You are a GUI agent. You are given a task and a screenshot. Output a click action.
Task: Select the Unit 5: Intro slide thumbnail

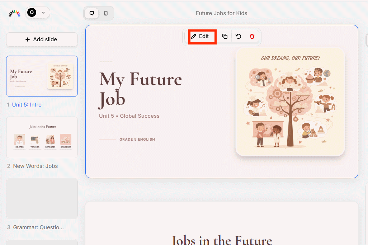pyautogui.click(x=42, y=76)
